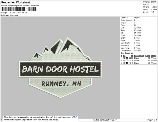This screenshot has width=158, height=122.
Task: Click the printed date '02/02/2021 08.23.49'
Action: click(108, 120)
